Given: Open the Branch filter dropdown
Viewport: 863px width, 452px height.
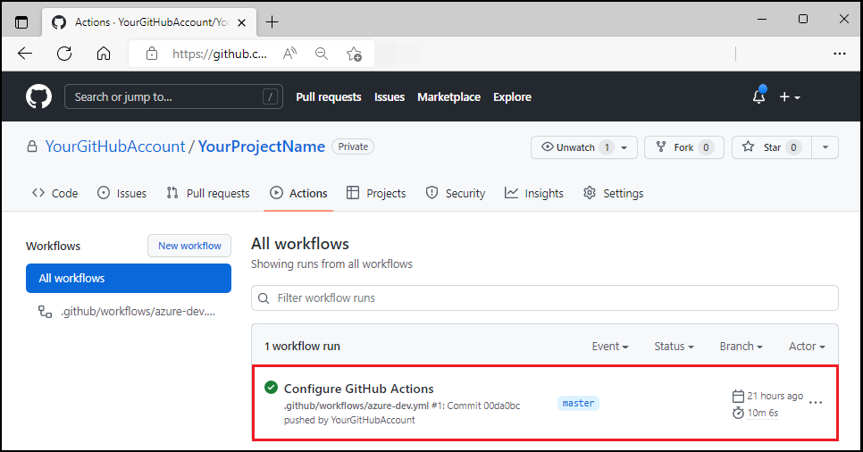Looking at the screenshot, I should 741,346.
